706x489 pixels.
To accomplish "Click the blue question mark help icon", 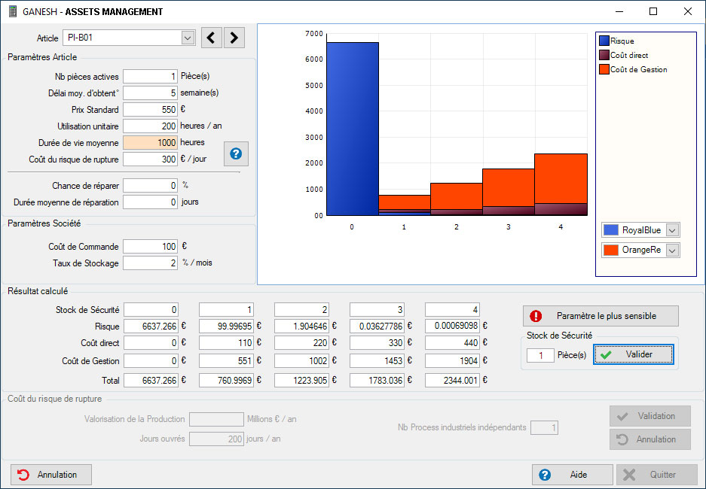I will pos(236,153).
